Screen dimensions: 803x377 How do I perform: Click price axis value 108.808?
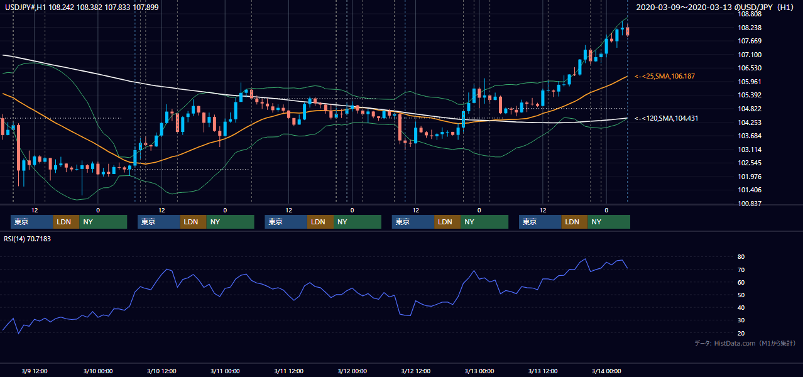coord(750,14)
